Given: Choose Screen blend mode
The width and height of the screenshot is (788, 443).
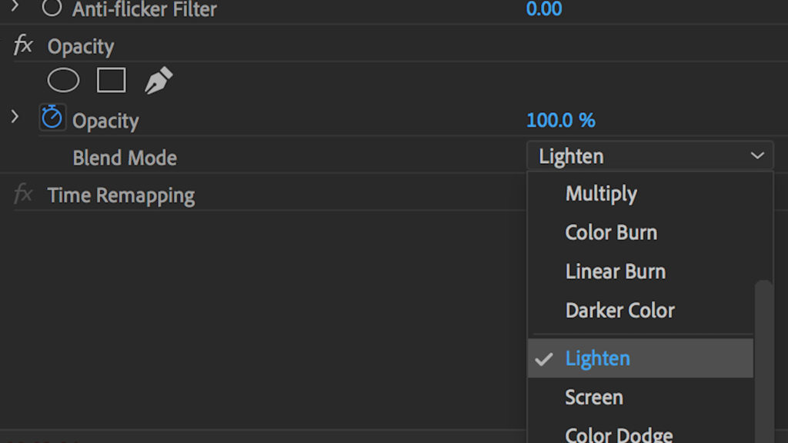Looking at the screenshot, I should (594, 398).
